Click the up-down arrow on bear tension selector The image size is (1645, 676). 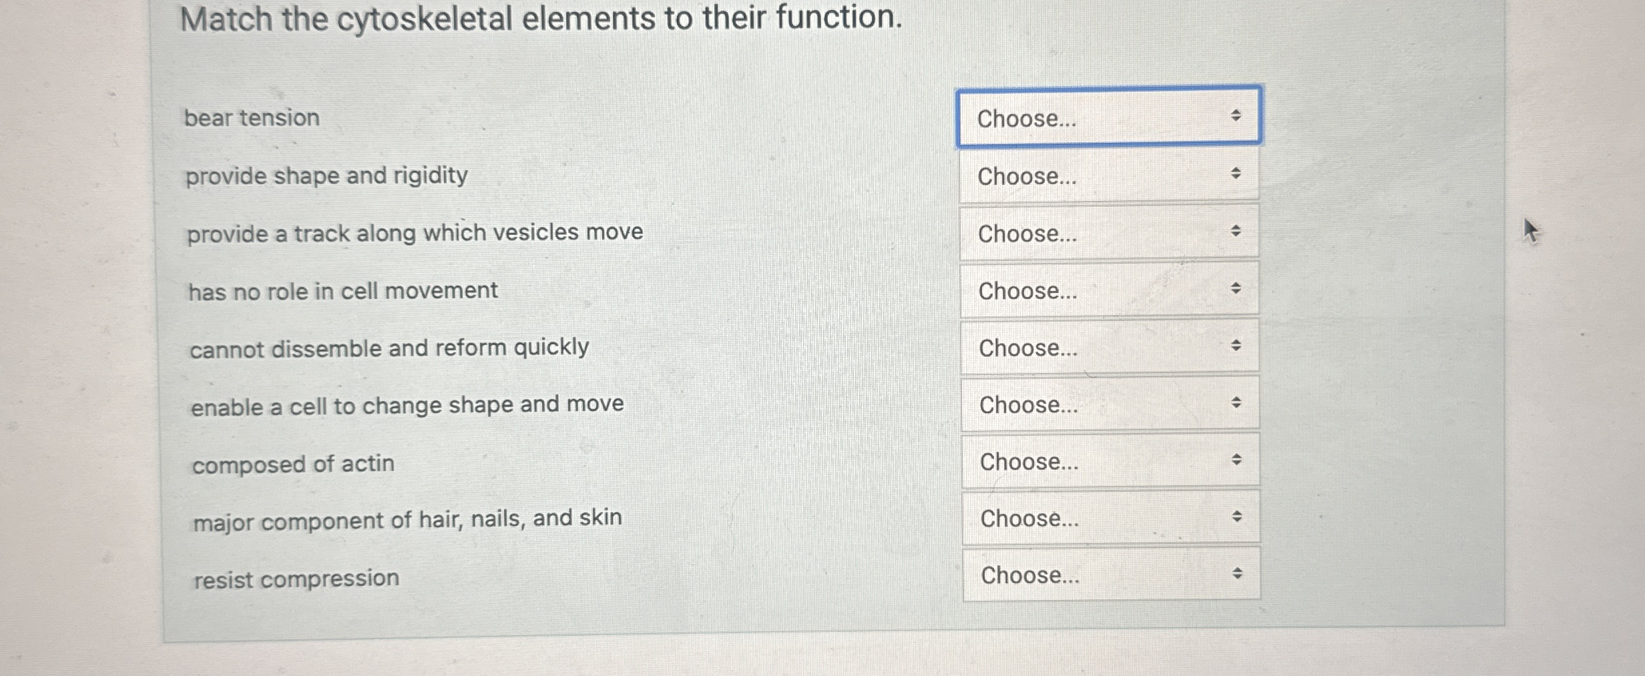[x=1235, y=115]
